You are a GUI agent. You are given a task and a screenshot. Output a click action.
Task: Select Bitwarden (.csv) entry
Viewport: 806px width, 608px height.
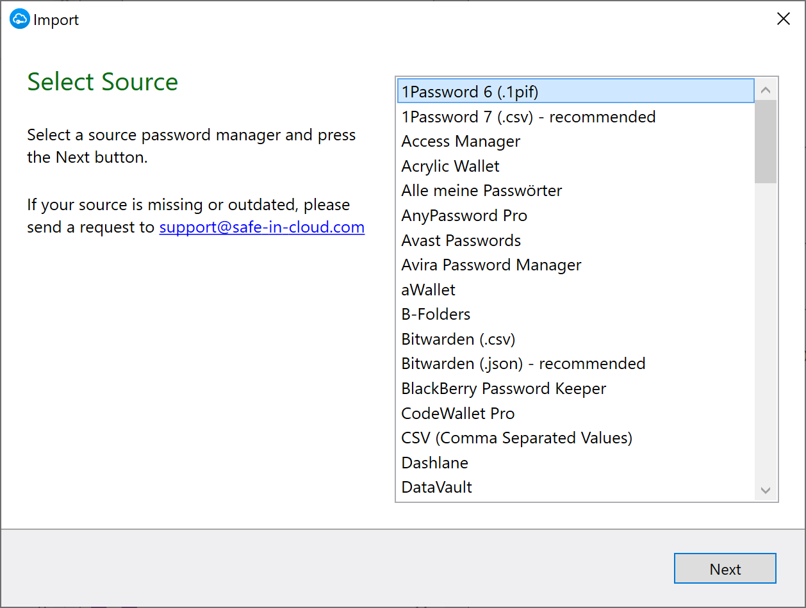pyautogui.click(x=575, y=339)
